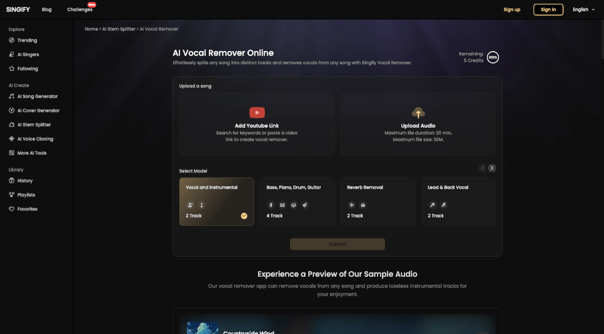The width and height of the screenshot is (604, 334).
Task: Open the Blog page
Action: tap(47, 9)
